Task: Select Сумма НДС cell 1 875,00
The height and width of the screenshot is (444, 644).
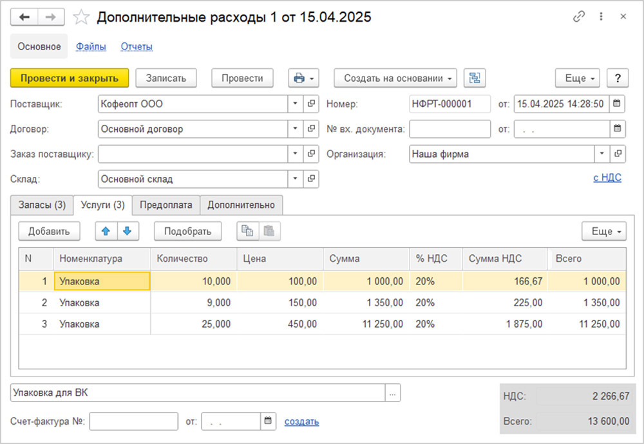Action: pos(505,324)
